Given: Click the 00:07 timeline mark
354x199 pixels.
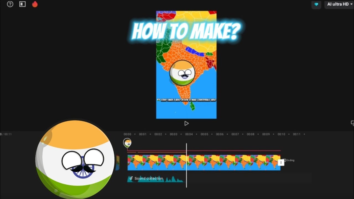Looking at the screenshot, I should coord(235,134).
